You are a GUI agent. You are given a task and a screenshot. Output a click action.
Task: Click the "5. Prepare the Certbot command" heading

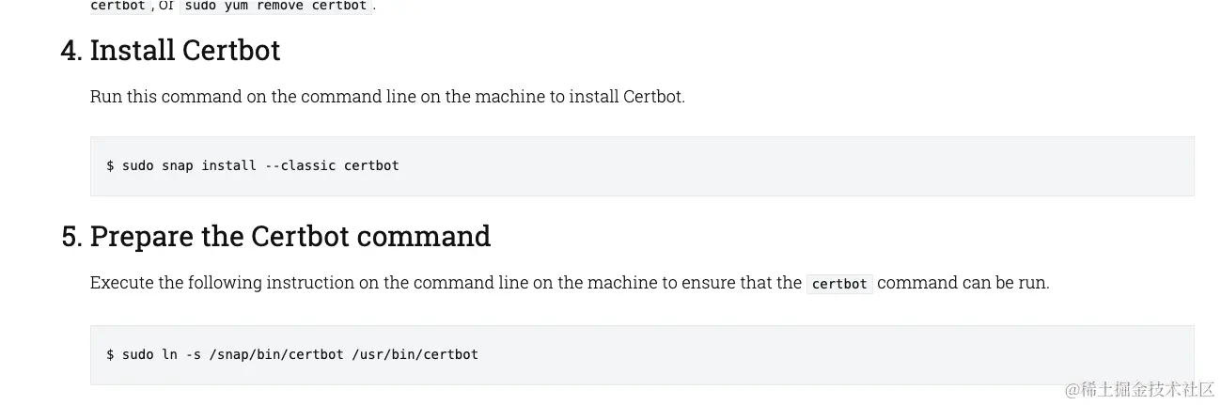point(275,236)
